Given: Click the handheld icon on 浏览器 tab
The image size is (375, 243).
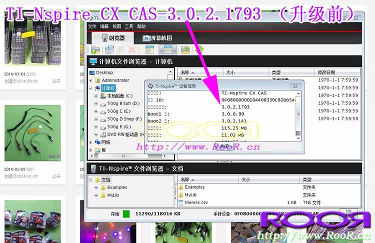Looking at the screenshot, I should 105,38.
